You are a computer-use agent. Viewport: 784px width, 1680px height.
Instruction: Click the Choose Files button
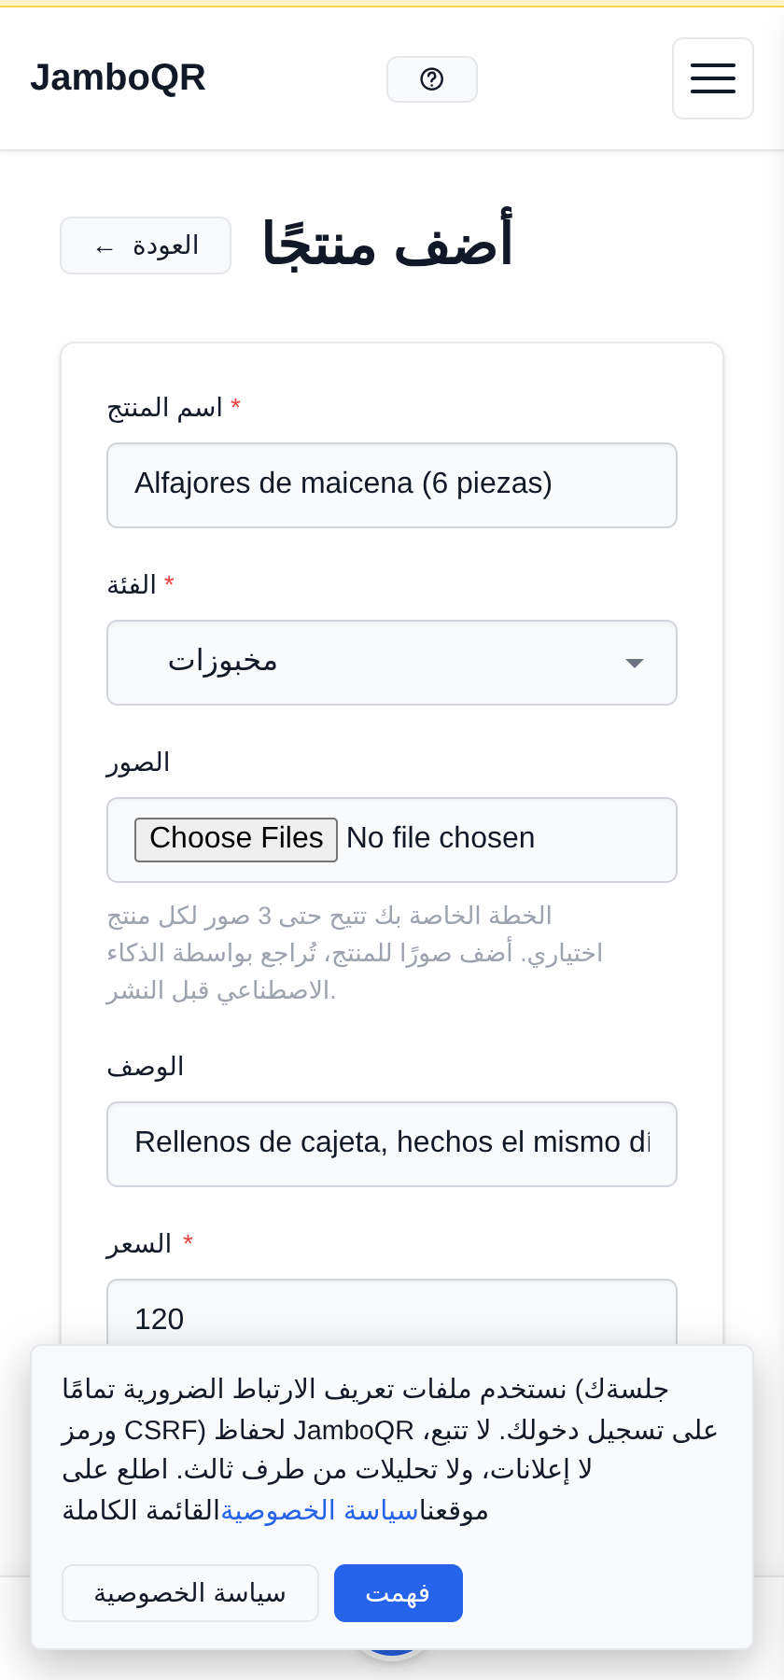click(x=236, y=839)
